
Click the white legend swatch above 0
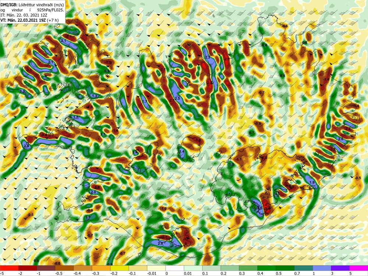pos(174,268)
